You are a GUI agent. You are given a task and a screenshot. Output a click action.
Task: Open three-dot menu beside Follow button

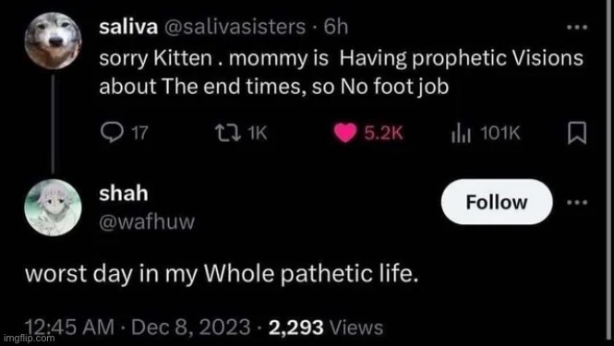tap(577, 202)
